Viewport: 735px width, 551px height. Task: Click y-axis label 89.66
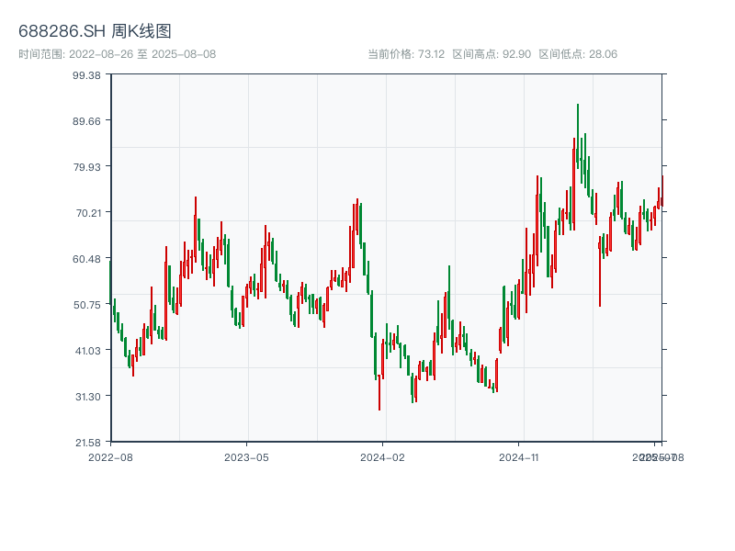tap(86, 121)
